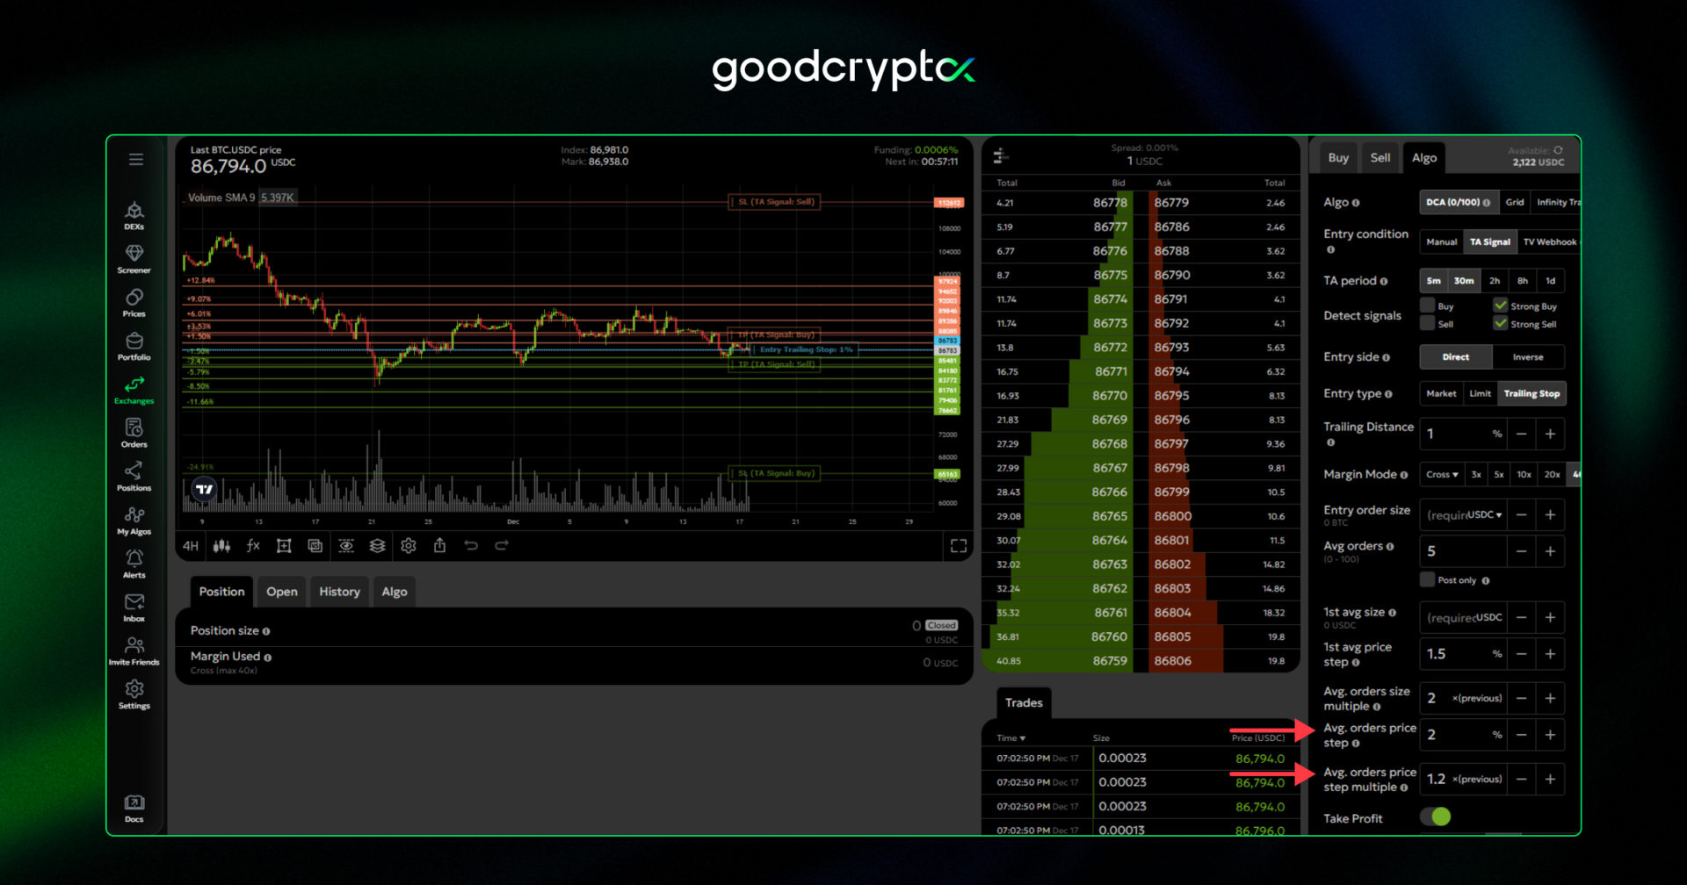Image resolution: width=1687 pixels, height=885 pixels.
Task: Open the Portfolio sidebar icon
Action: point(134,345)
